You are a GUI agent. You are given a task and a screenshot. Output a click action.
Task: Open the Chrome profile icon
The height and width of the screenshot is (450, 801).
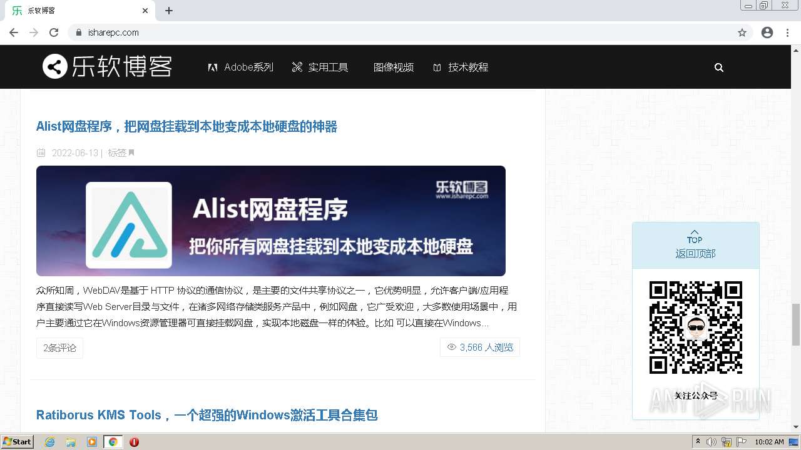point(767,32)
